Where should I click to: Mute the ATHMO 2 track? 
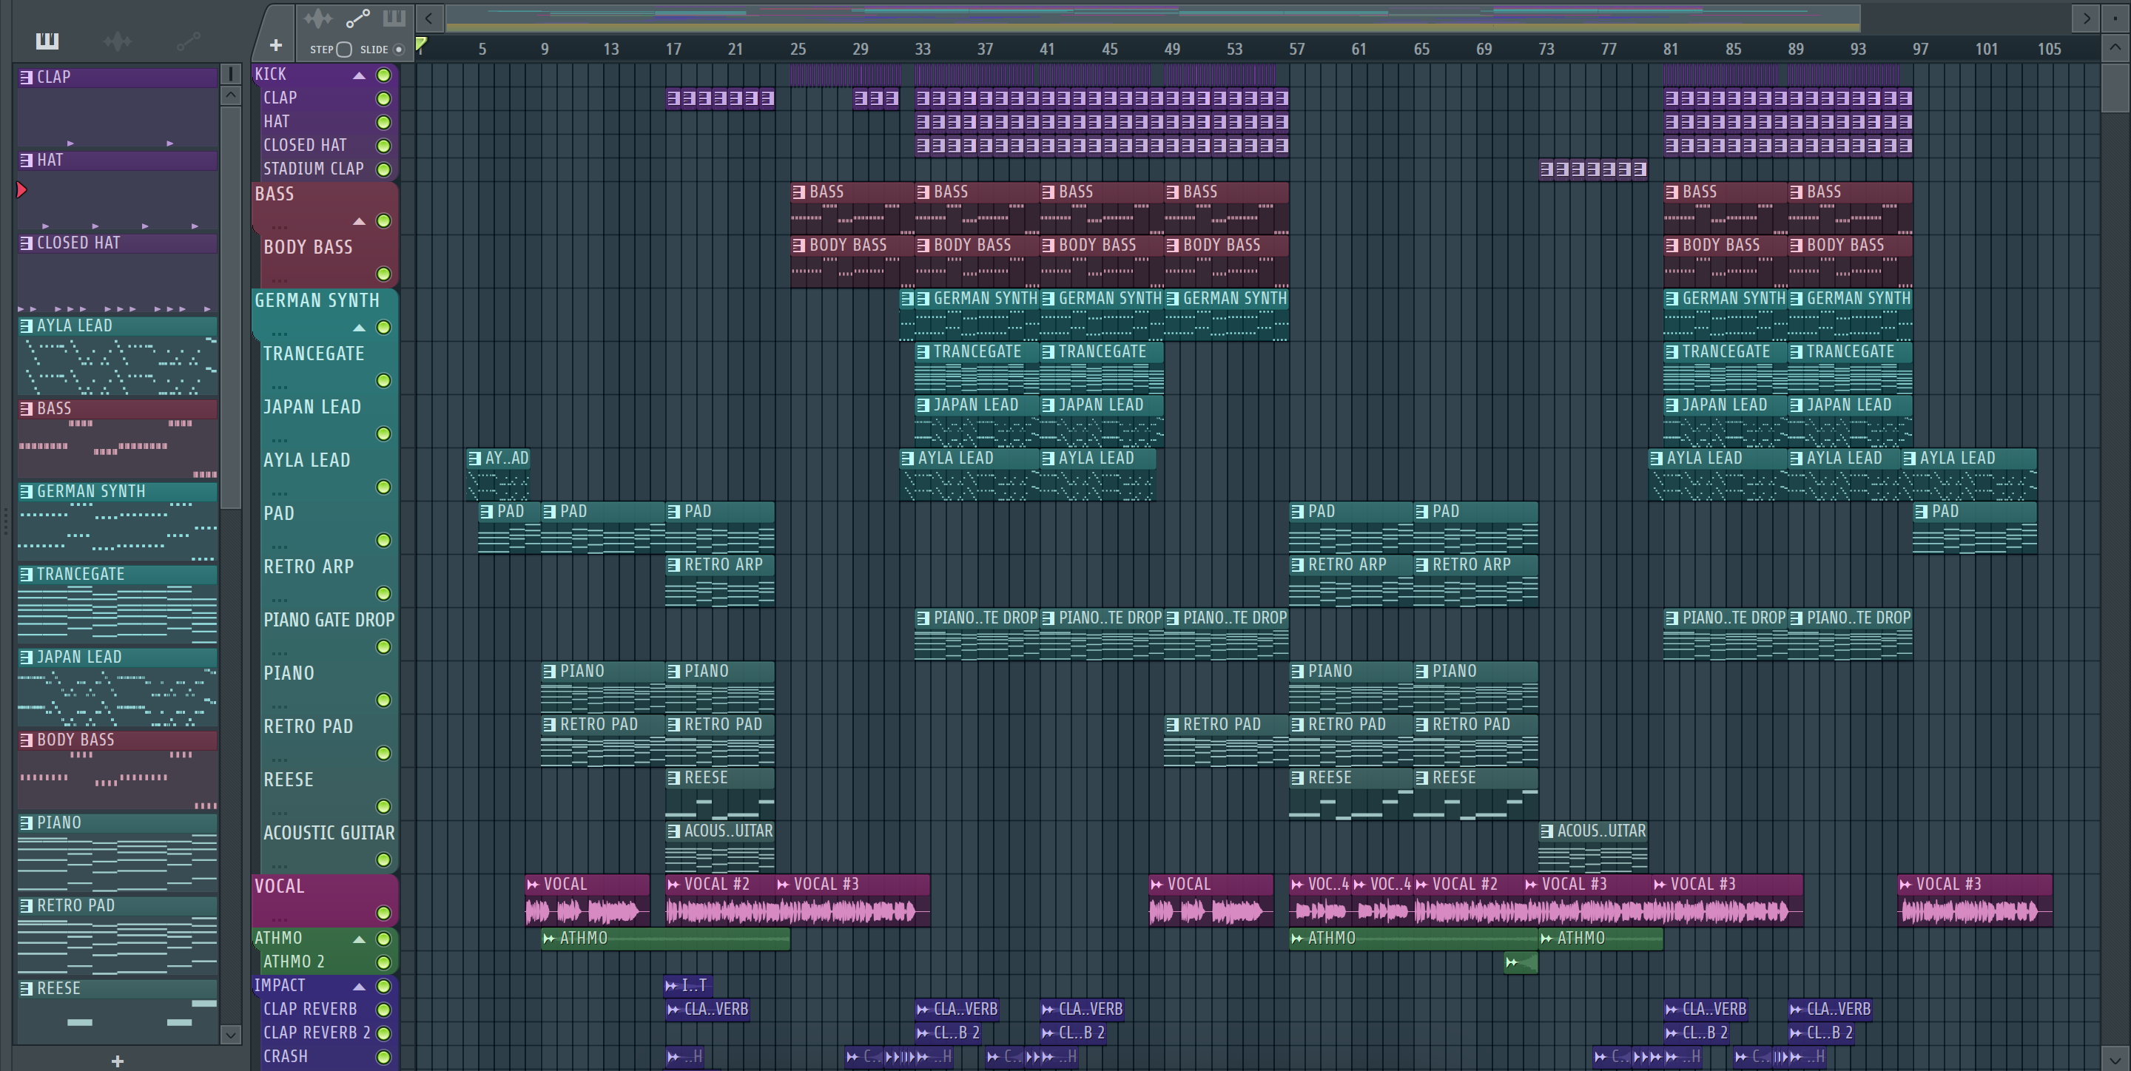pyautogui.click(x=384, y=963)
